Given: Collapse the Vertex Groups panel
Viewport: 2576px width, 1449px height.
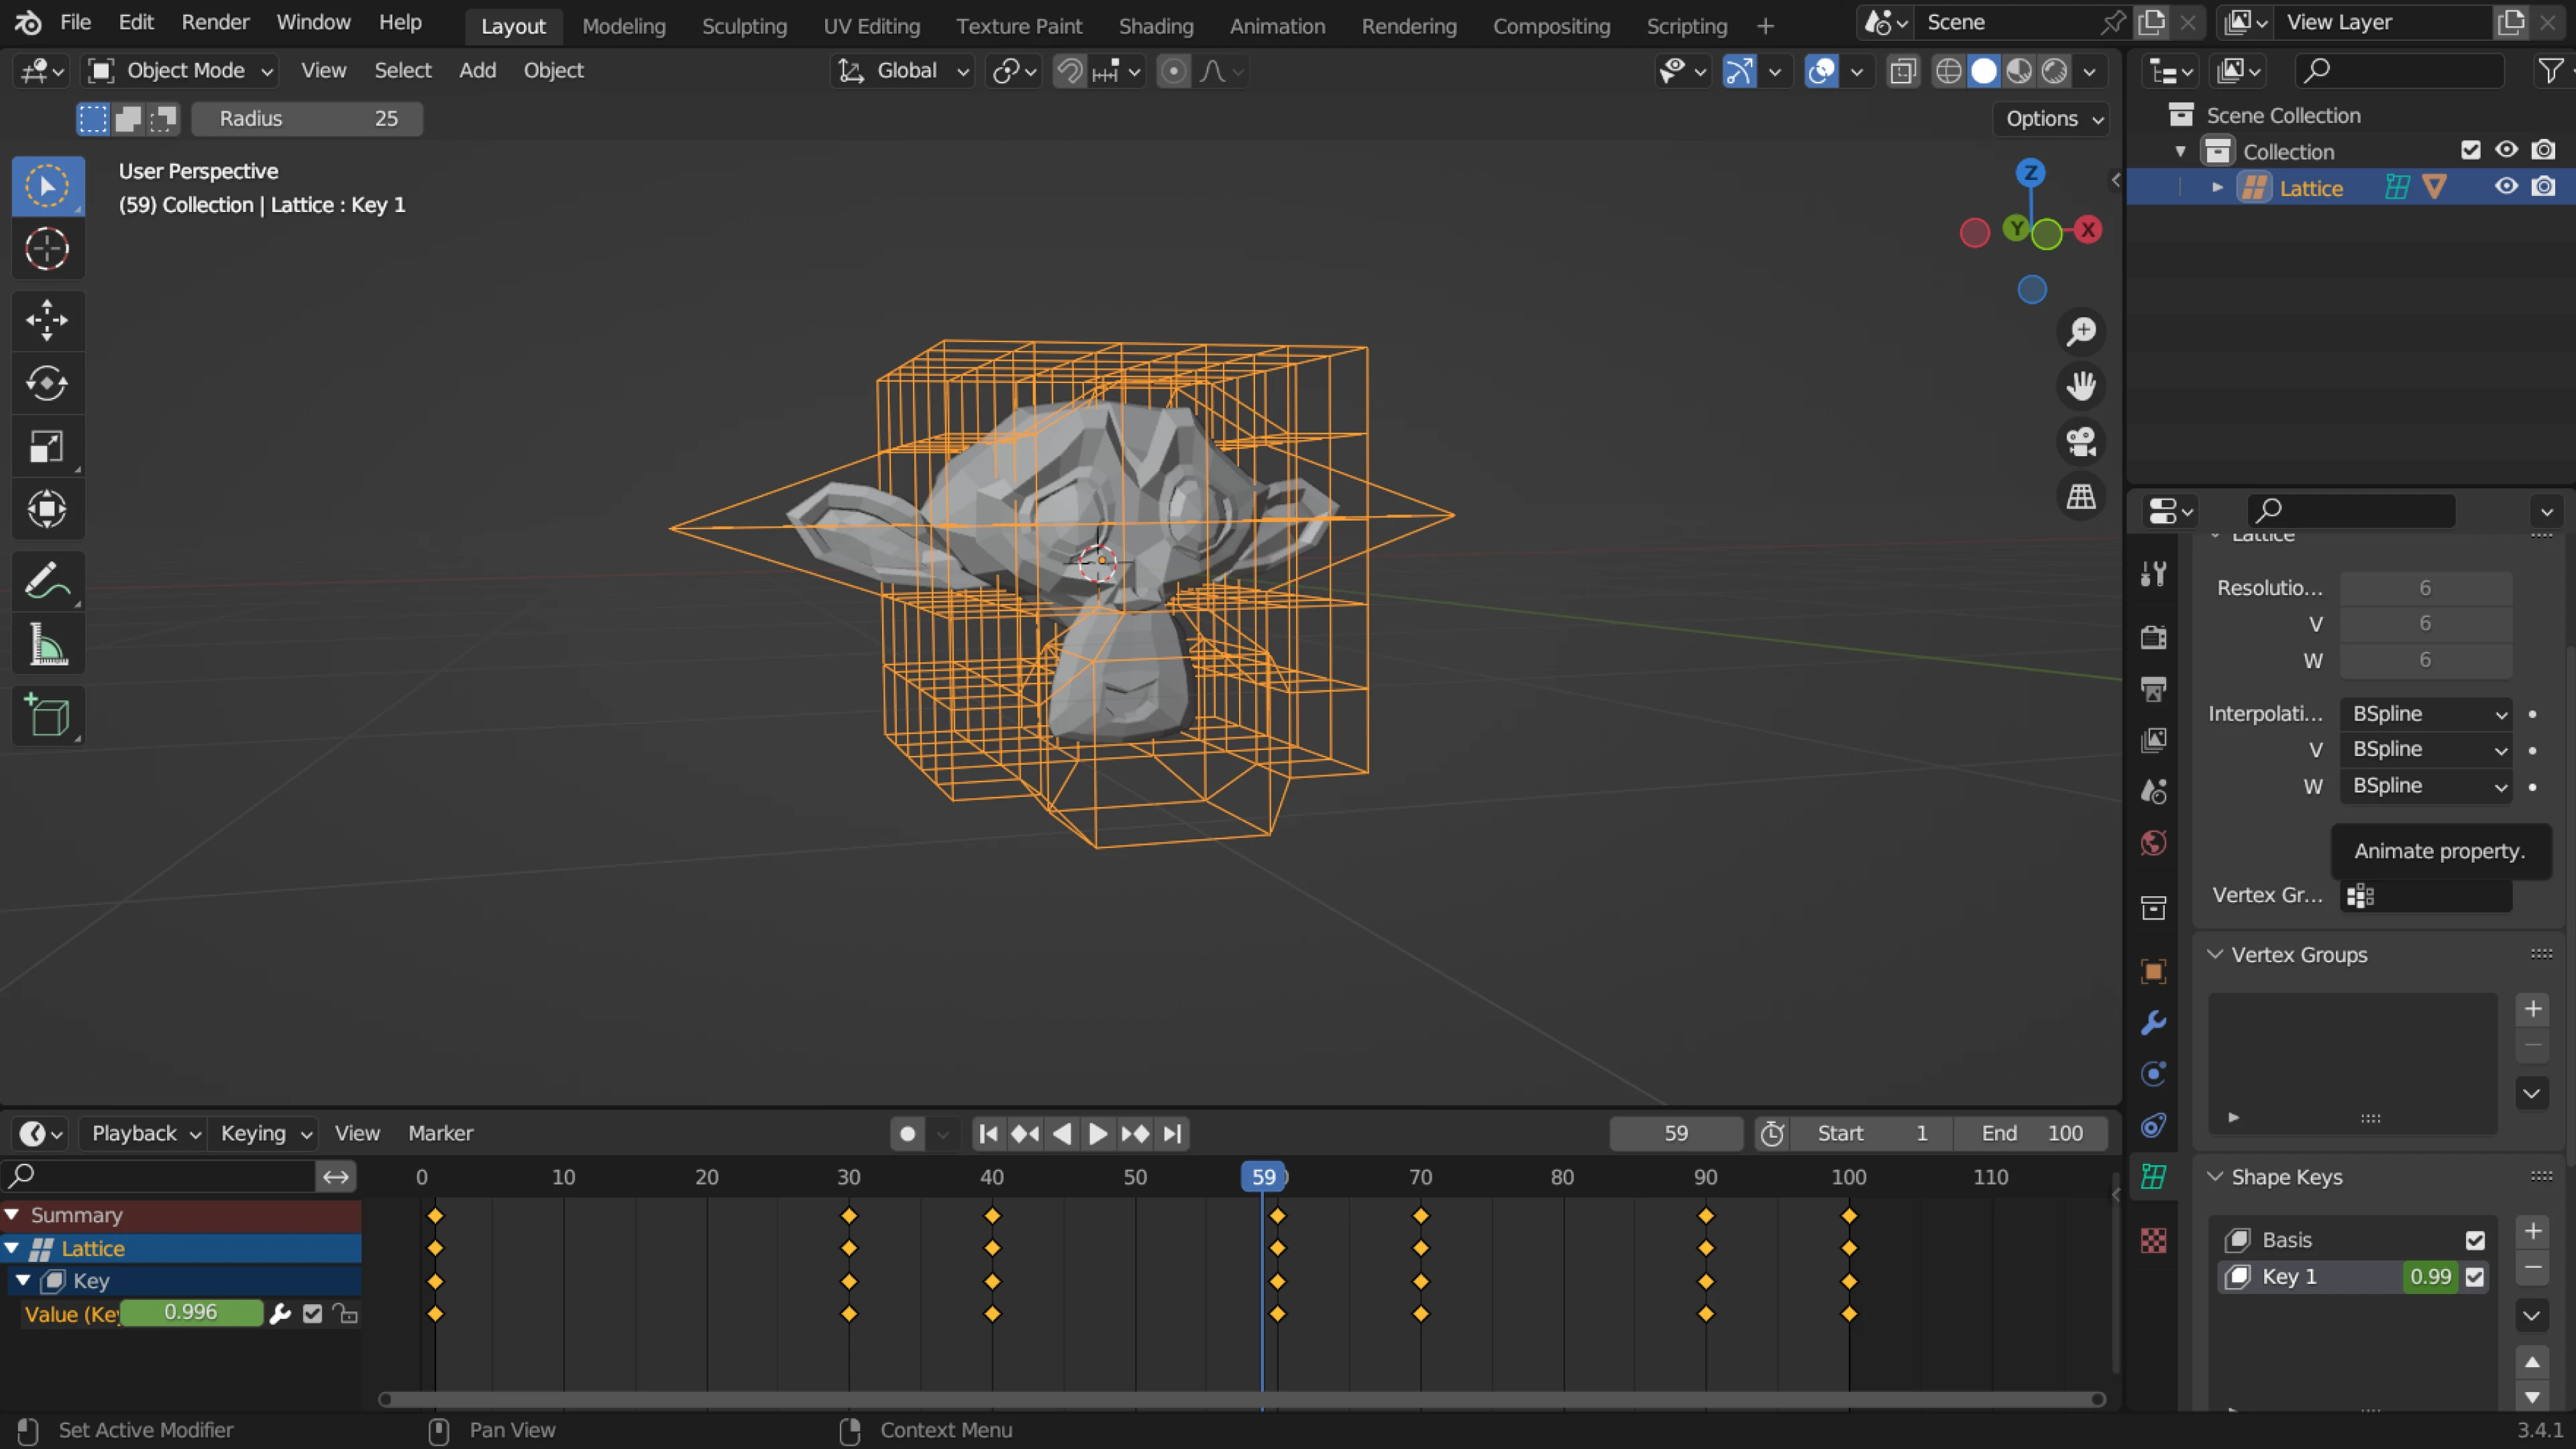Looking at the screenshot, I should (2215, 955).
